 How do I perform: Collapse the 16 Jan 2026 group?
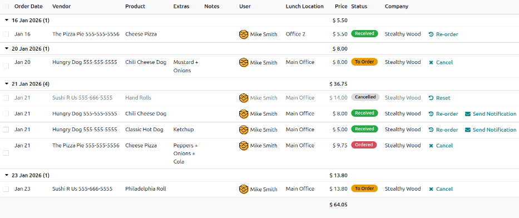[6, 21]
